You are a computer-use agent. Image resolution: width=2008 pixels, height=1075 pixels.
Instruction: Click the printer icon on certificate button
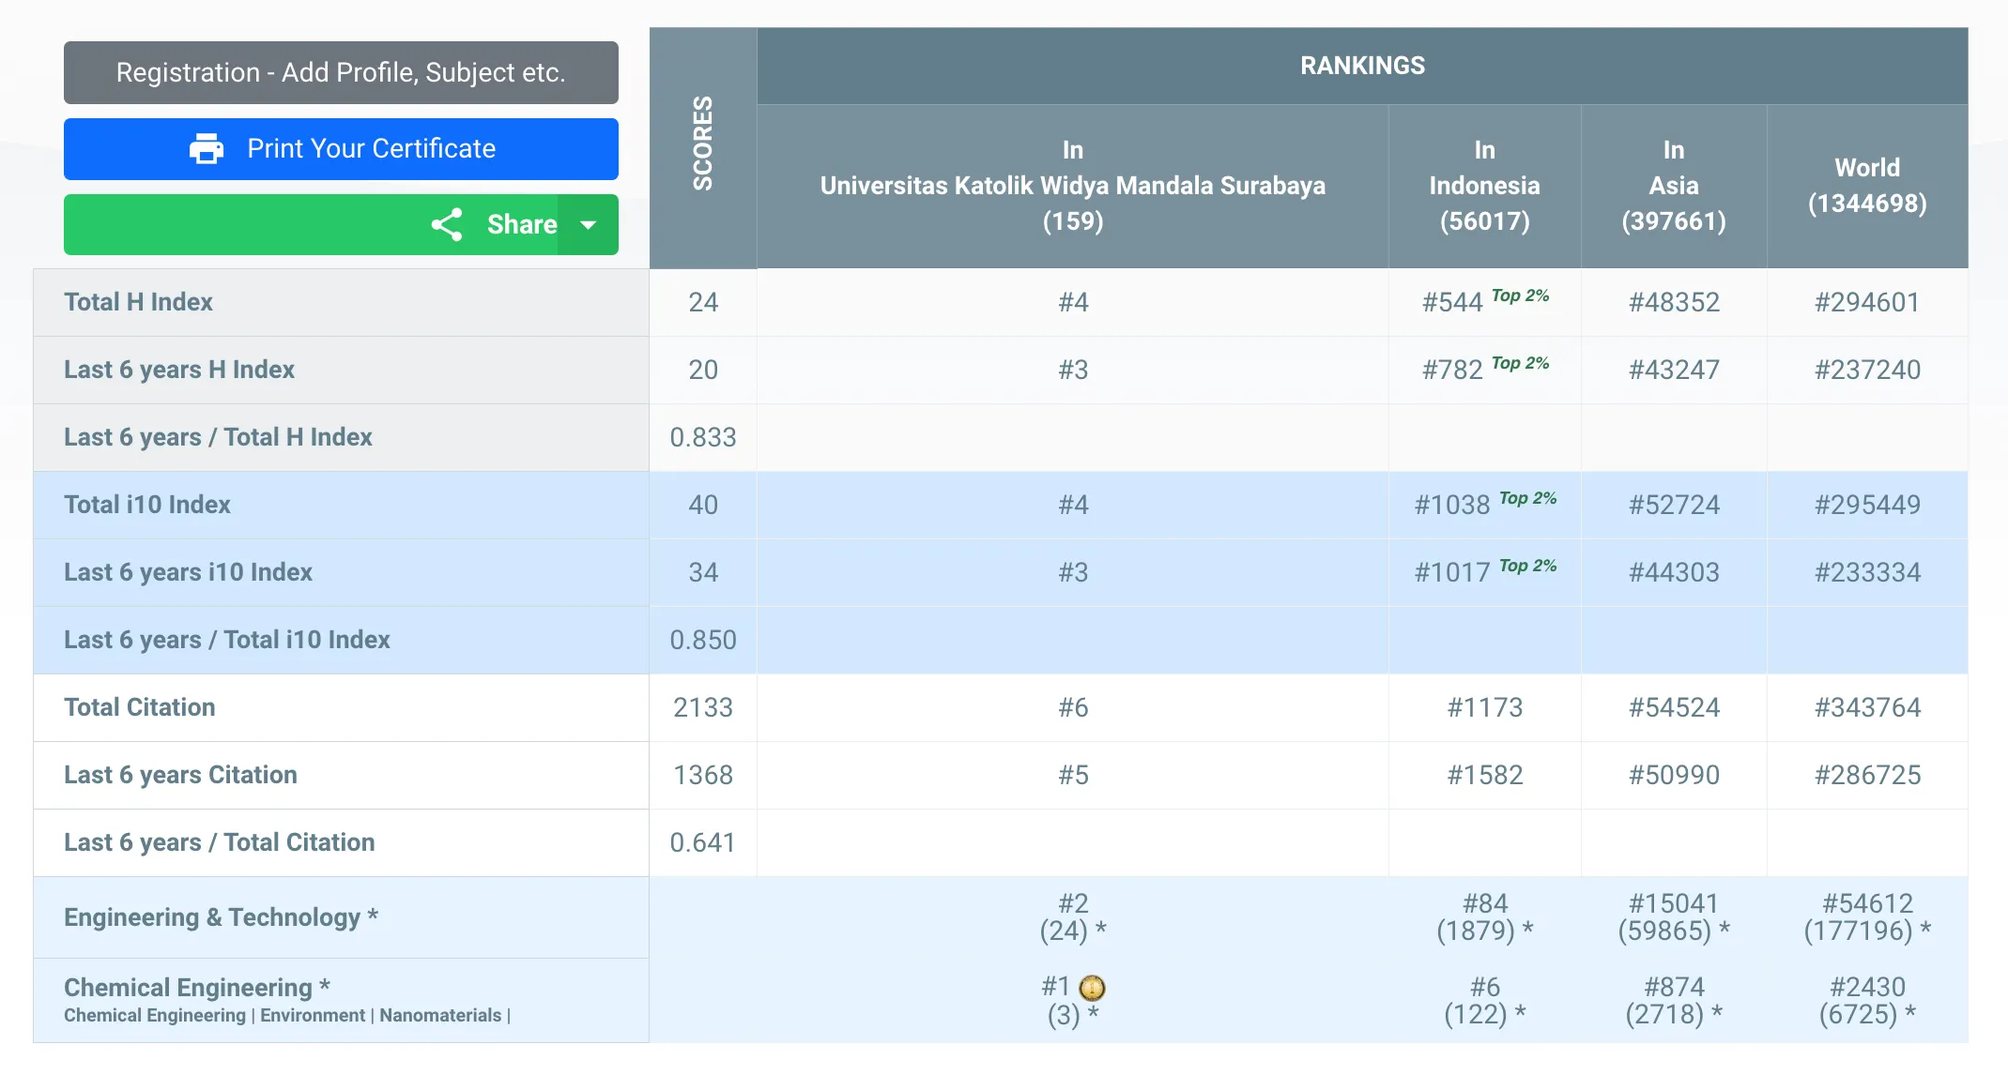pos(207,149)
